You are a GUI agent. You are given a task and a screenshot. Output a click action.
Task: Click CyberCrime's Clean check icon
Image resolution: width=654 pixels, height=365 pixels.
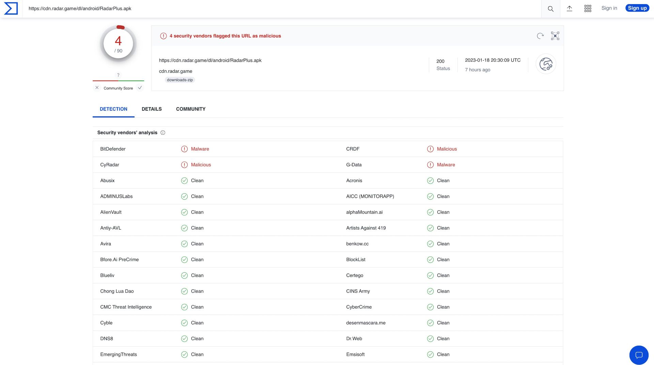click(x=430, y=307)
